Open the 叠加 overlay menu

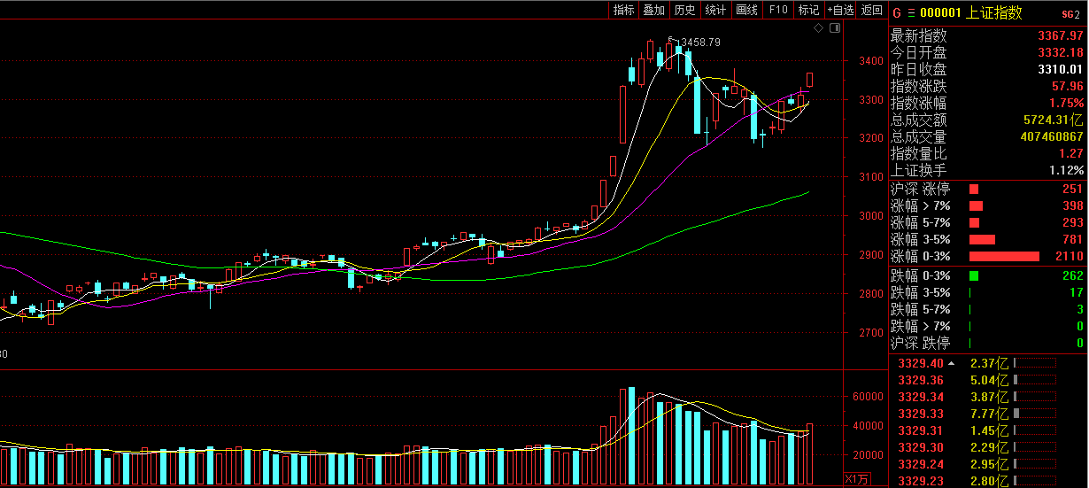654,10
